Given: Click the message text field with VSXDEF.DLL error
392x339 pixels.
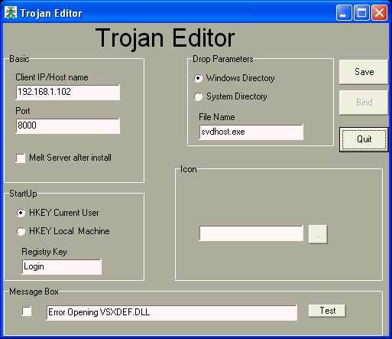Looking at the screenshot, I should pos(172,313).
